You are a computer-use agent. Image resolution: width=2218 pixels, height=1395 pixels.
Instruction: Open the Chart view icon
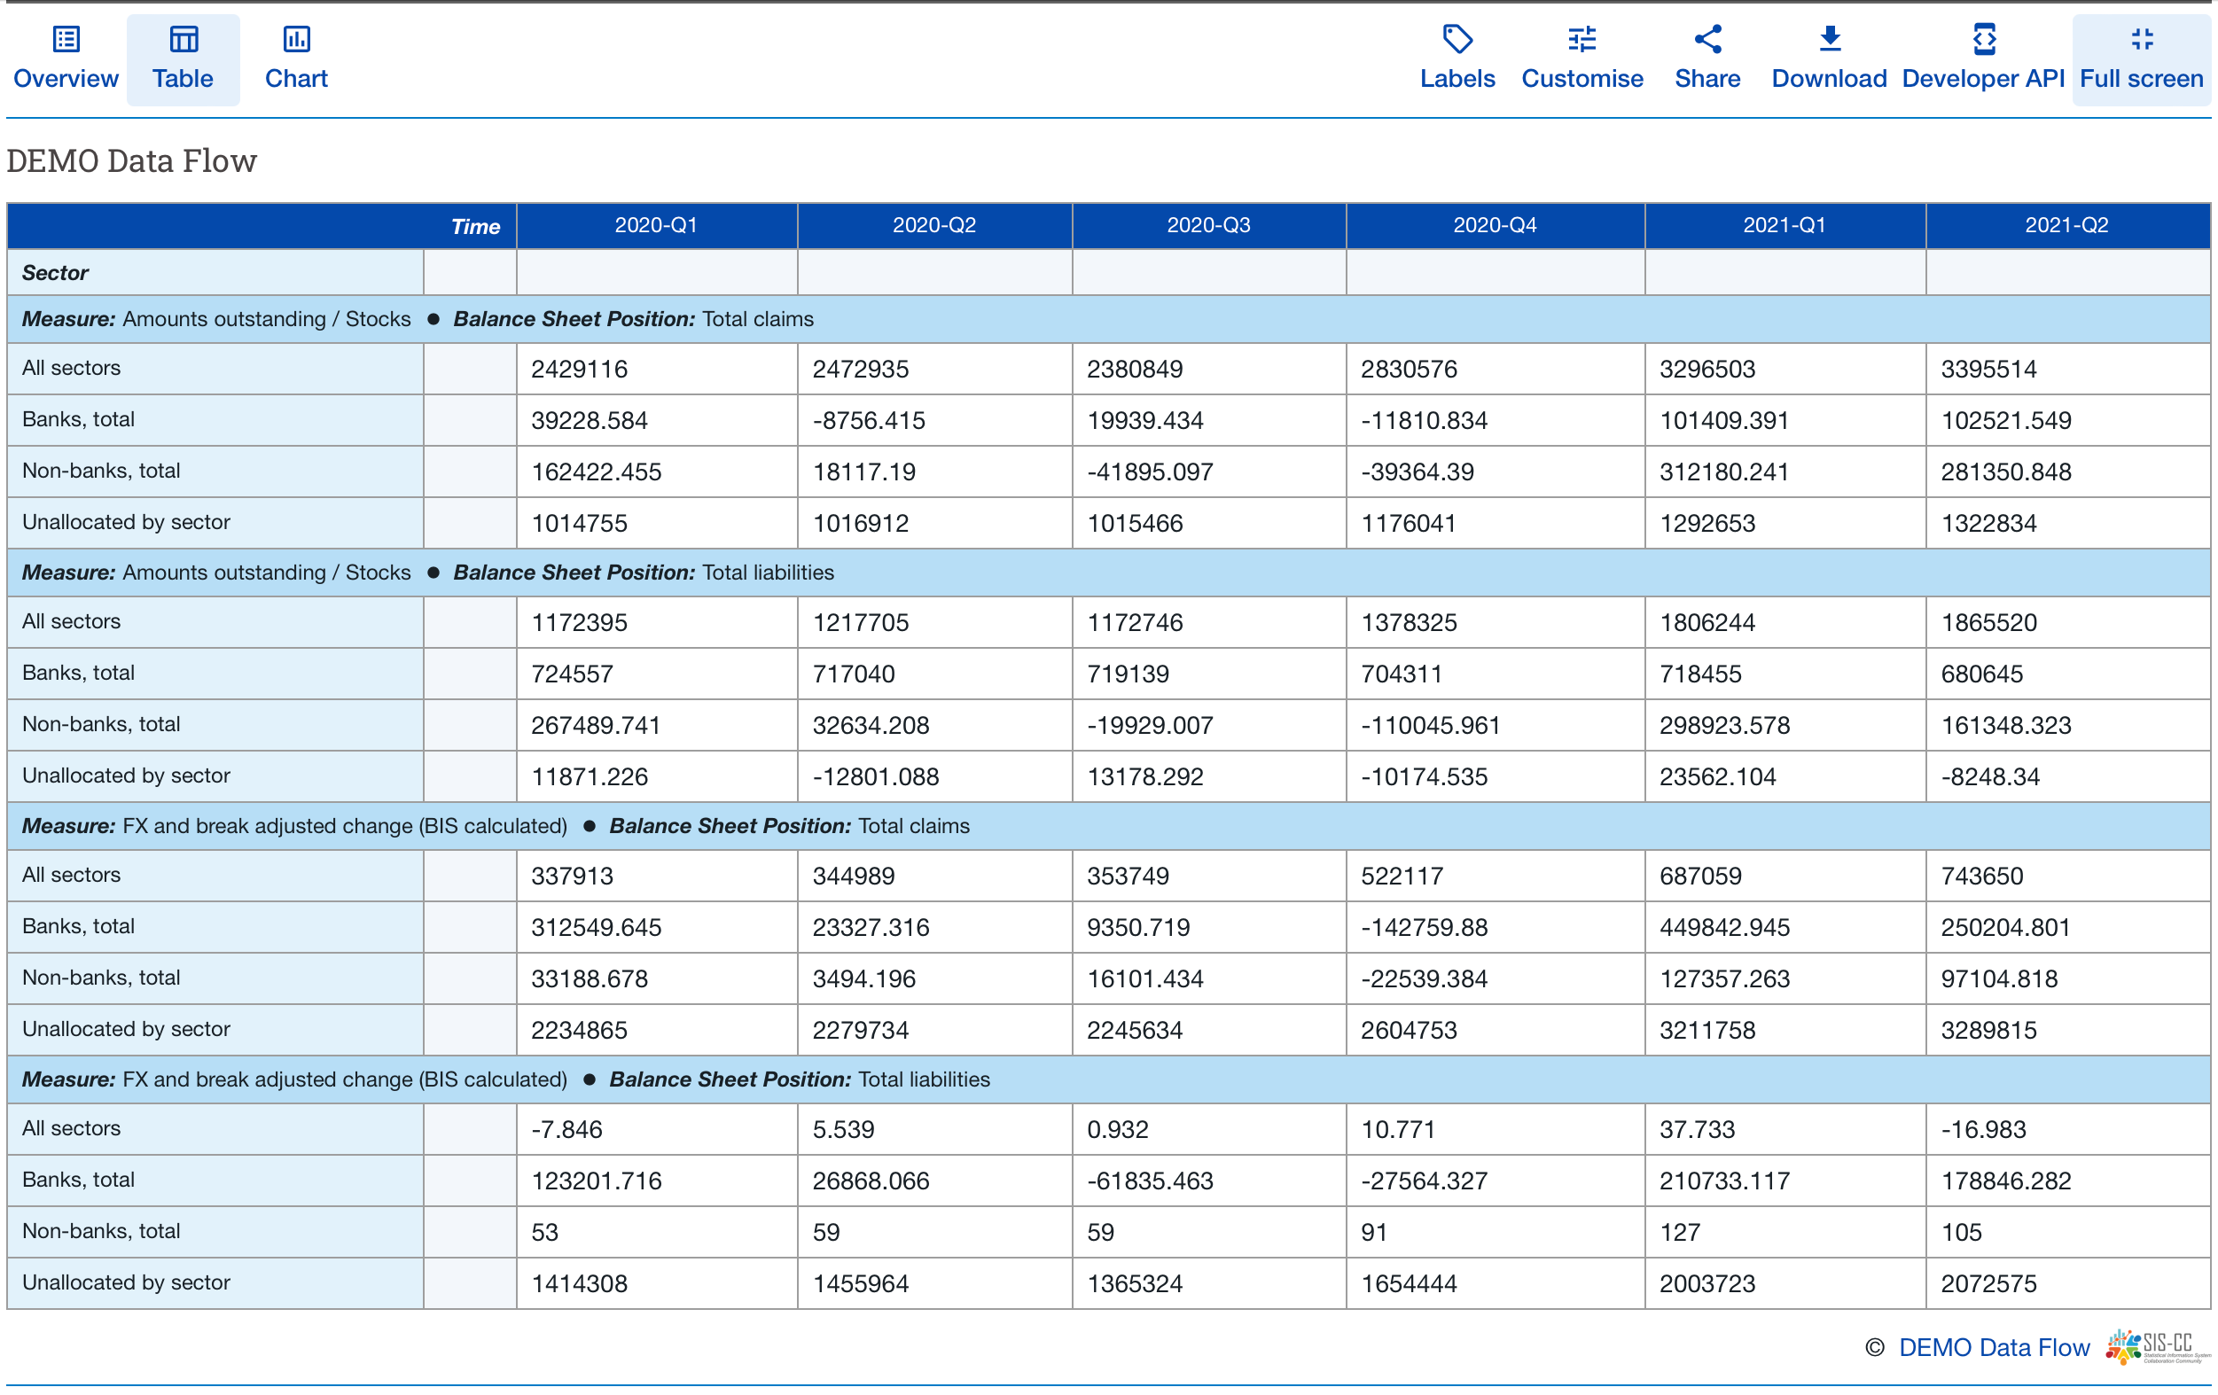tap(296, 39)
